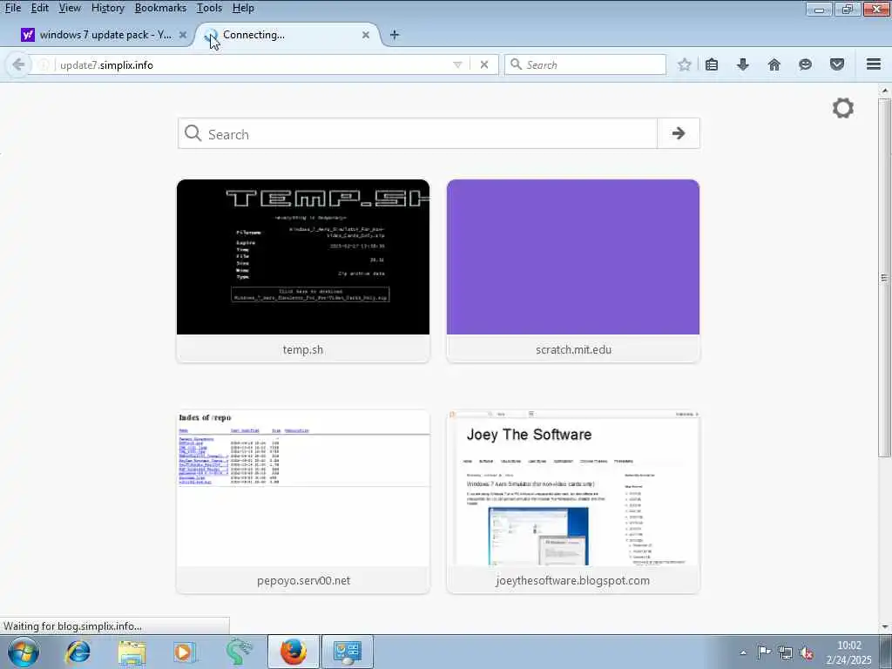This screenshot has width=892, height=669.
Task: Open the URL history dropdown arrow
Action: [457, 64]
